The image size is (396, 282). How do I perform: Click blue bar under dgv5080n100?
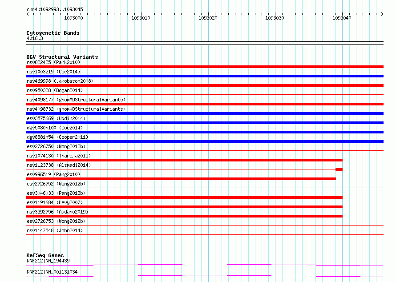point(205,132)
